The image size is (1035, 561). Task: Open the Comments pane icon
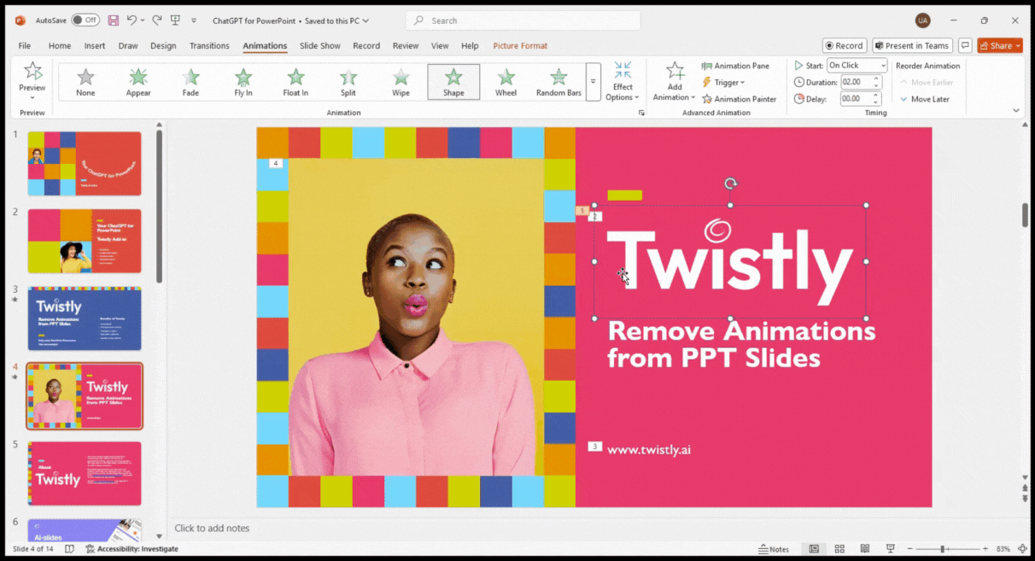(965, 46)
